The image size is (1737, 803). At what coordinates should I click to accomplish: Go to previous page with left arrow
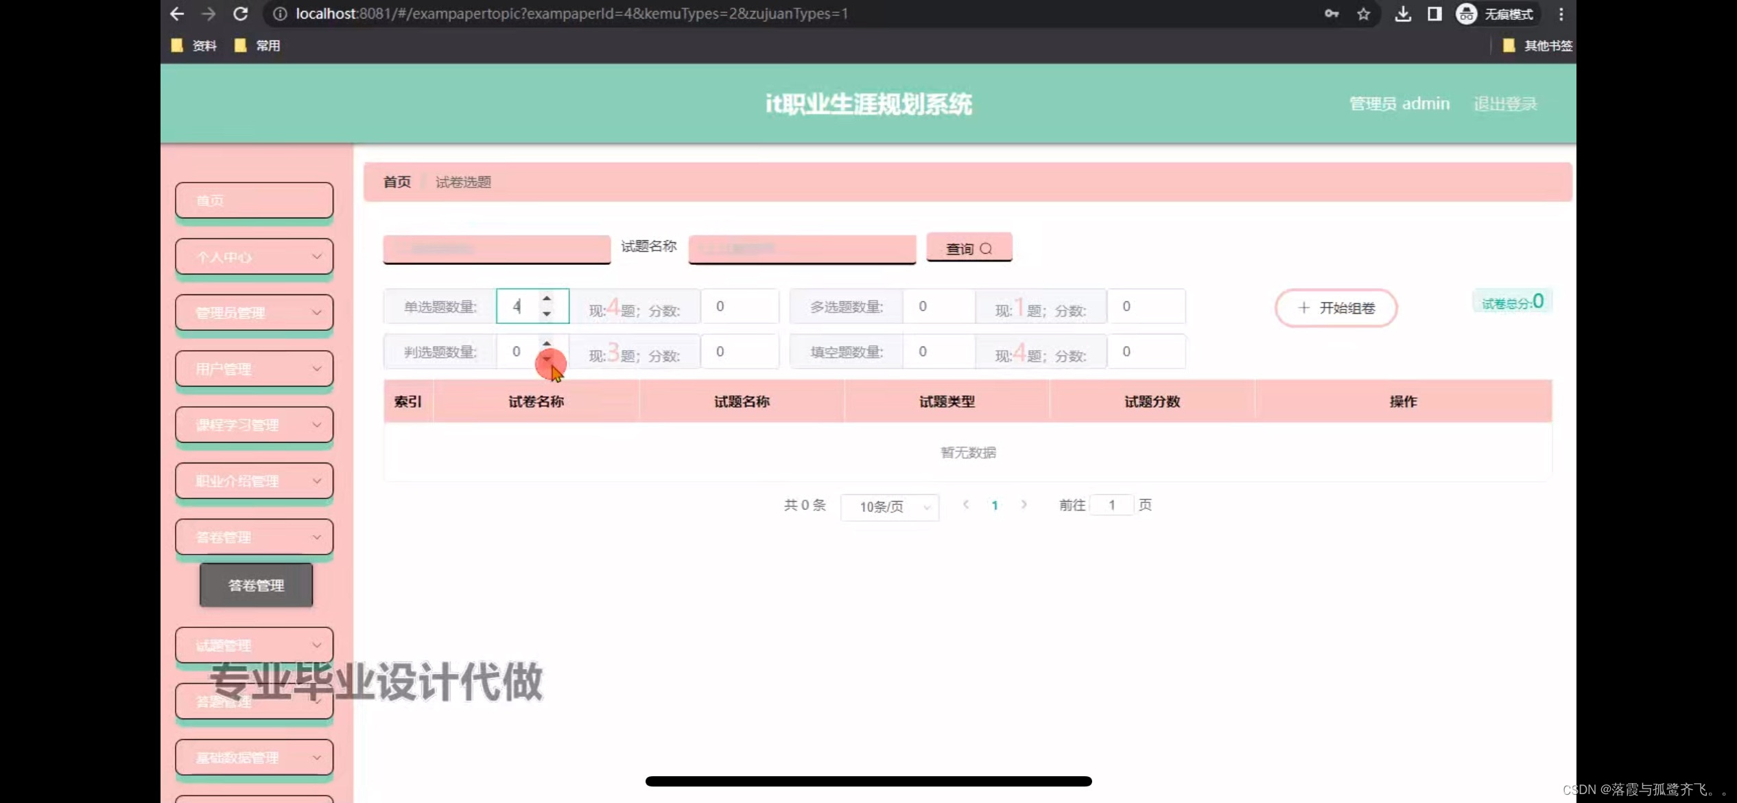(x=965, y=504)
